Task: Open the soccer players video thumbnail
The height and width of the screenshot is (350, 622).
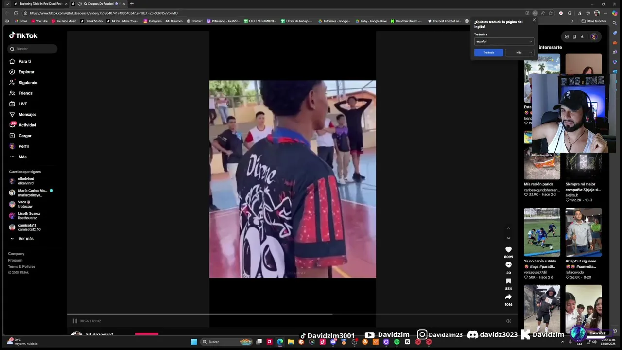Action: click(542, 232)
